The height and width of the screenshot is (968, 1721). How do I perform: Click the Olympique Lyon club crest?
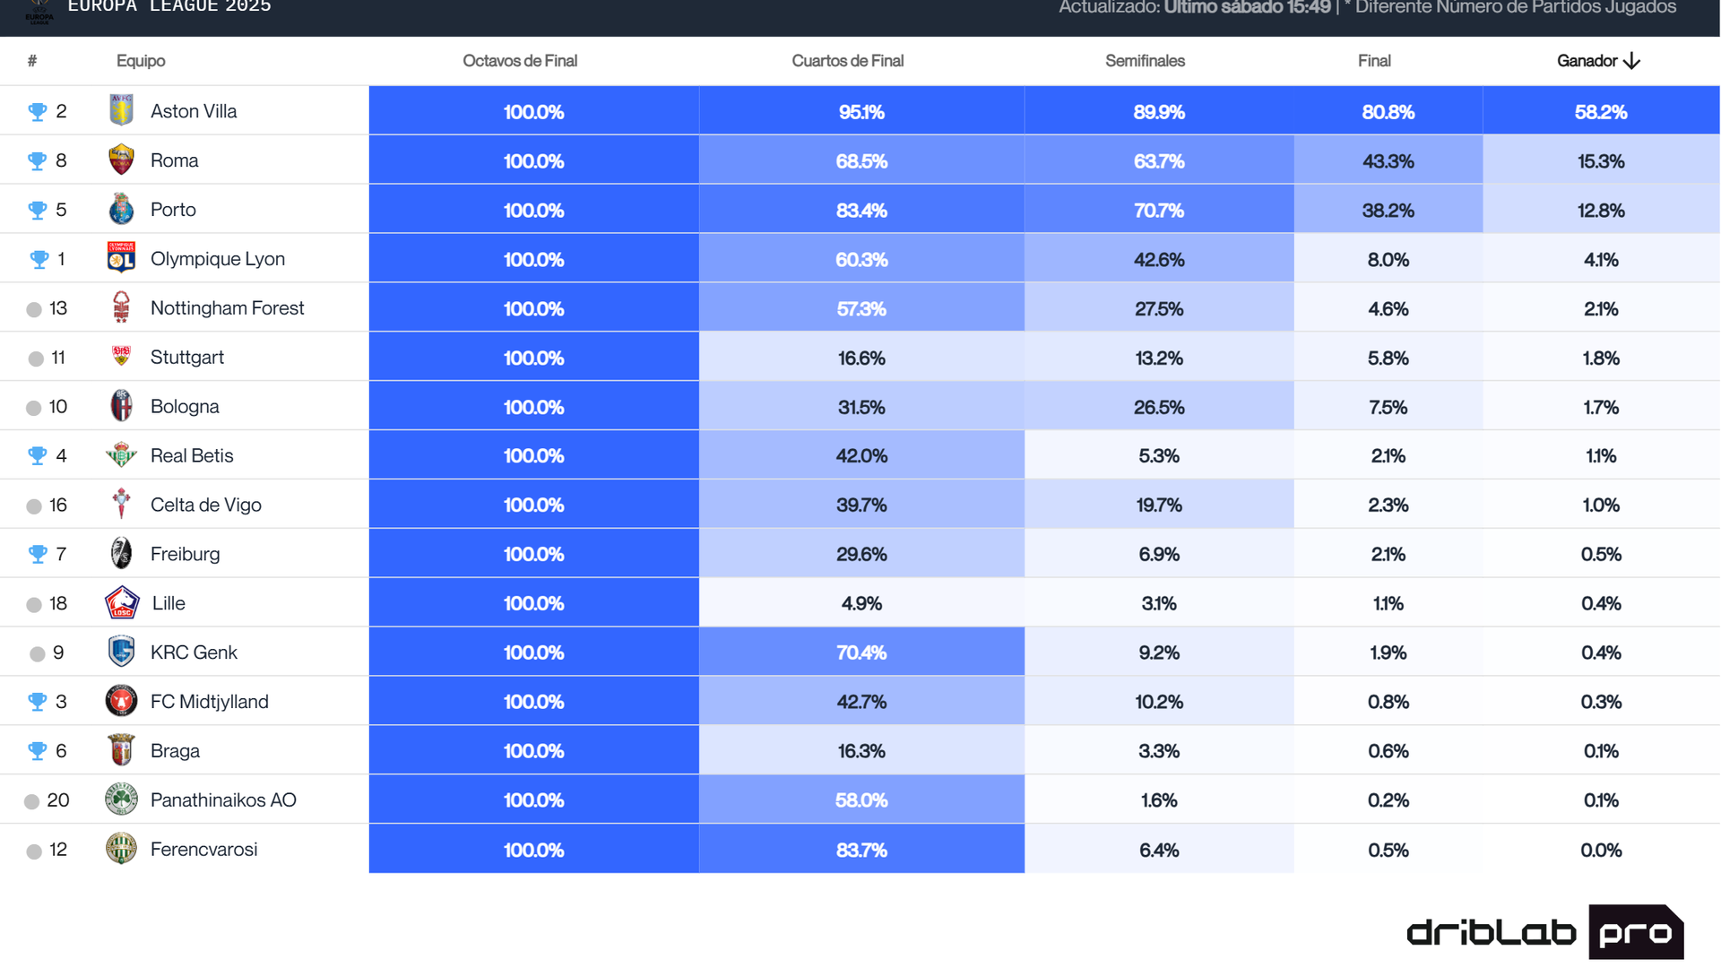tap(121, 258)
